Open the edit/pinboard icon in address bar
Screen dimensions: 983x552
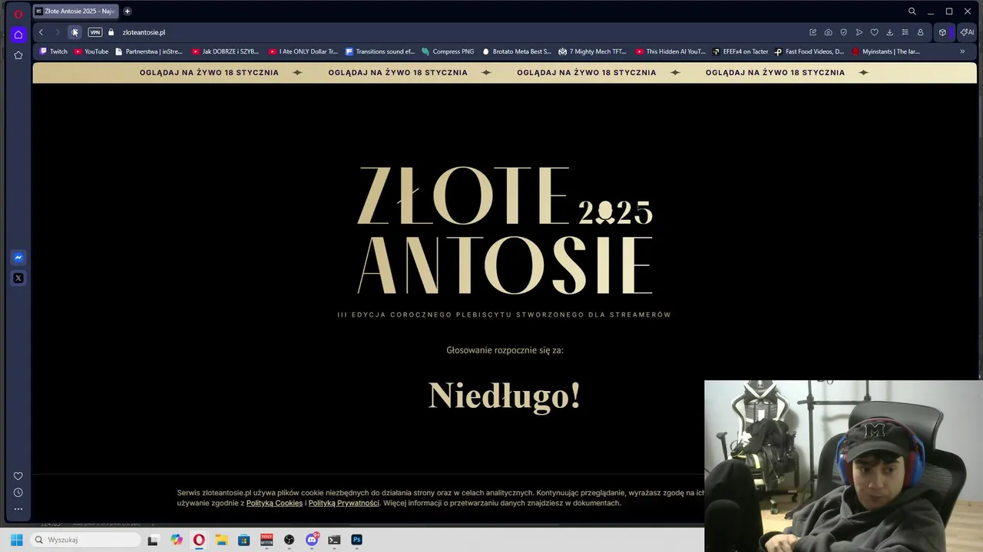(x=813, y=32)
